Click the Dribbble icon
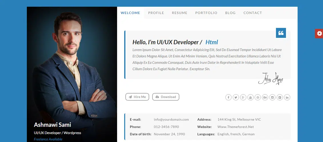Viewport: 323px width, 142px height. 258,97
